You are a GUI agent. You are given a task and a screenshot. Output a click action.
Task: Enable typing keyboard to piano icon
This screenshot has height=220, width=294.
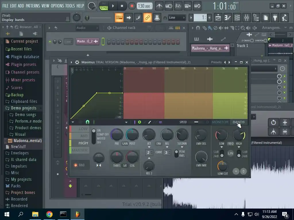[119, 17]
